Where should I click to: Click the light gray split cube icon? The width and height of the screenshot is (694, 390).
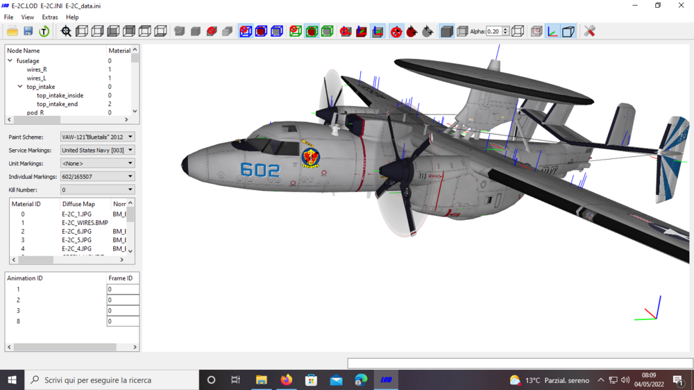pos(227,31)
